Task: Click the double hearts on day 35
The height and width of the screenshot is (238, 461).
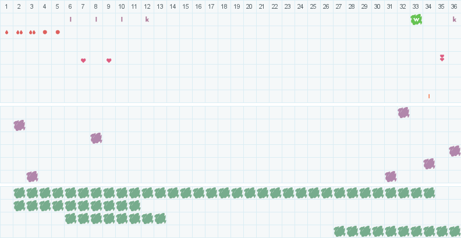Action: coord(442,58)
